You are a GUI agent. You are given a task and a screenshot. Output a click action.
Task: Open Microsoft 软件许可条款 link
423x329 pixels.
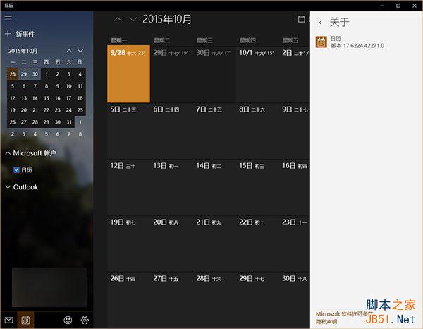[x=344, y=314]
